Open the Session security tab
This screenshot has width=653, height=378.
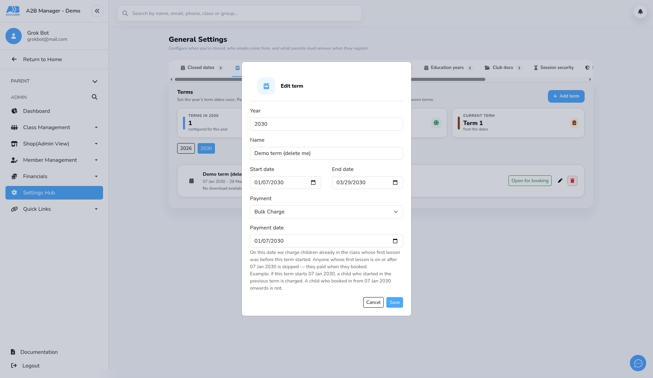coord(553,68)
